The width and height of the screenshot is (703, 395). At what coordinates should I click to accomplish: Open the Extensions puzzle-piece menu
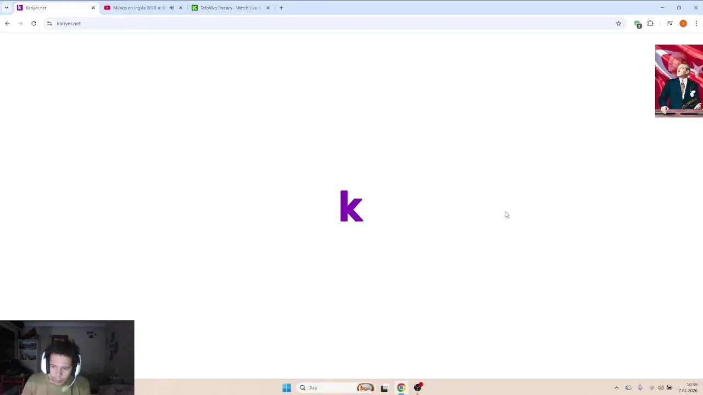(650, 24)
